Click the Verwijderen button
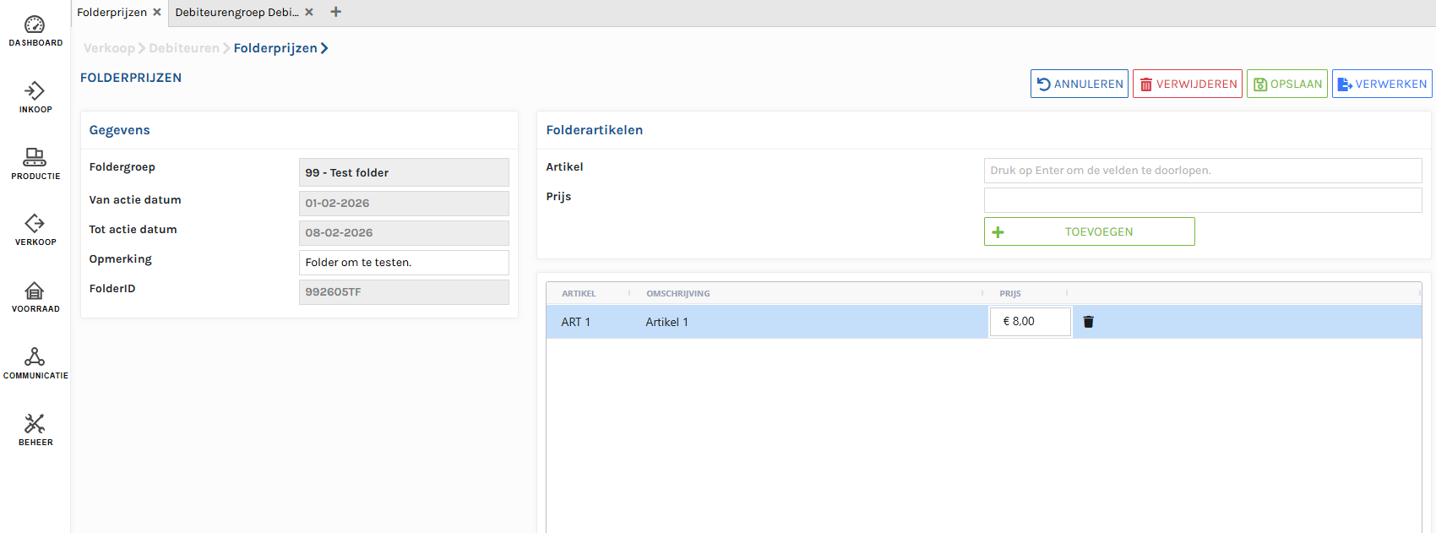Image resolution: width=1436 pixels, height=533 pixels. (x=1187, y=84)
